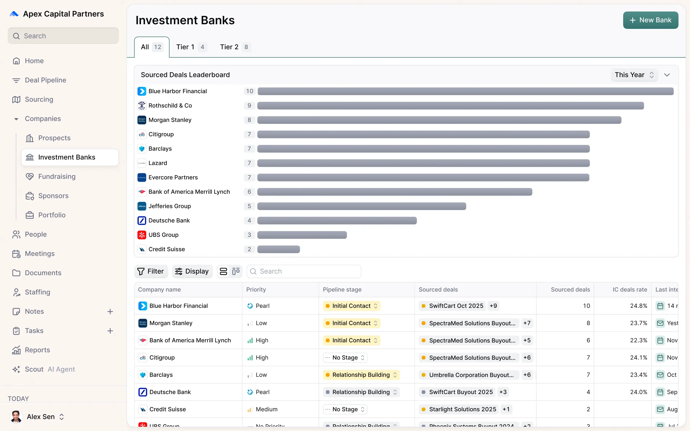Viewport: 690px width, 431px height.
Task: Click the Lazard leaderboard entry
Action: [x=158, y=163]
